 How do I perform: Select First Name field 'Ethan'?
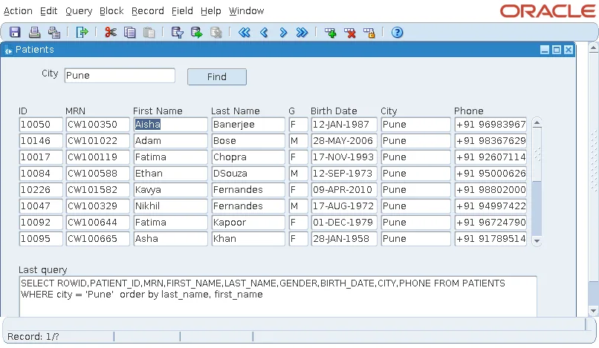point(170,174)
